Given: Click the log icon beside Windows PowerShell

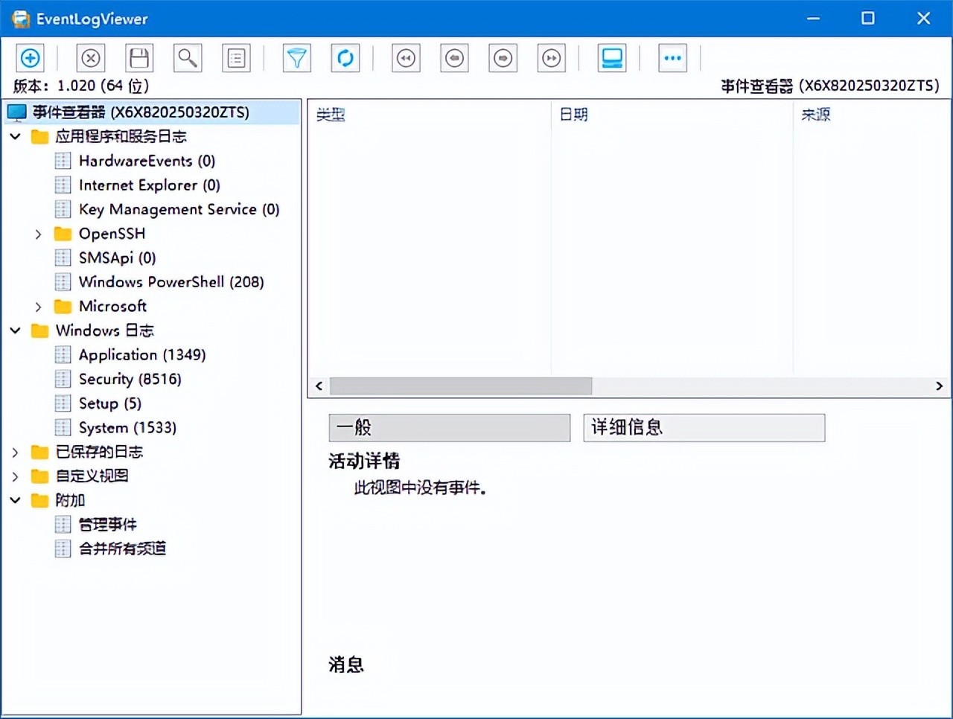Looking at the screenshot, I should [x=63, y=282].
